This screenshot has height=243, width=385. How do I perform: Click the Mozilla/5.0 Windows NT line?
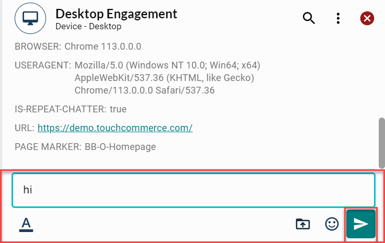(167, 65)
